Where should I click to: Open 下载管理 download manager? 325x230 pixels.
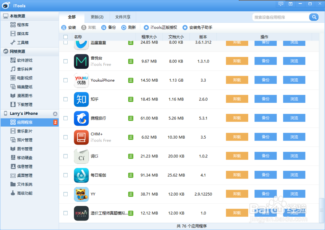point(21,105)
